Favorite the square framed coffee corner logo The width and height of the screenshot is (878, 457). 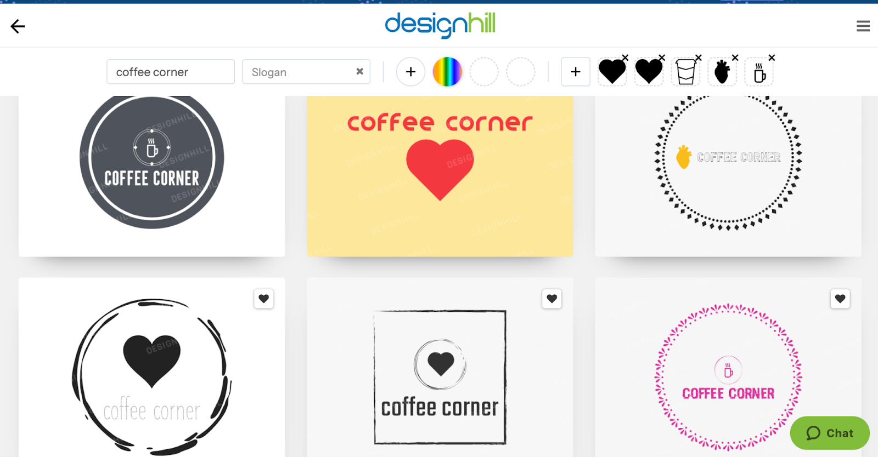click(552, 299)
